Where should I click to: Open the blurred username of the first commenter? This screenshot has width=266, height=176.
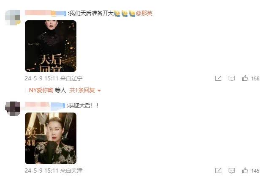46,13
